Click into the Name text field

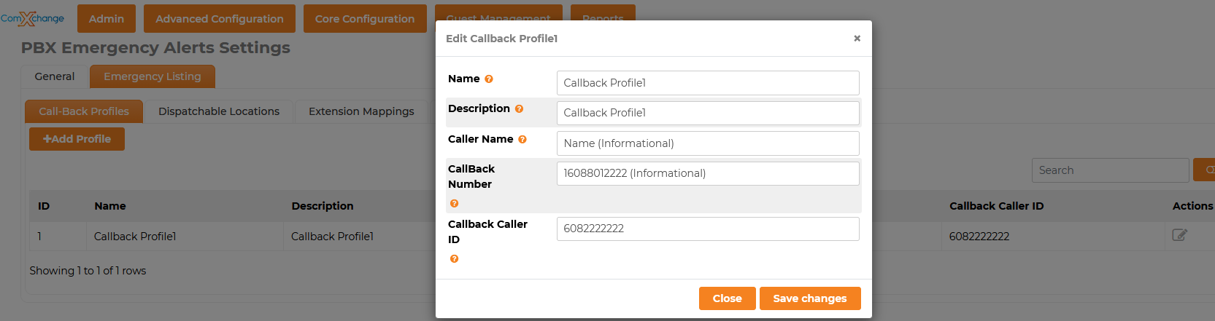(707, 83)
